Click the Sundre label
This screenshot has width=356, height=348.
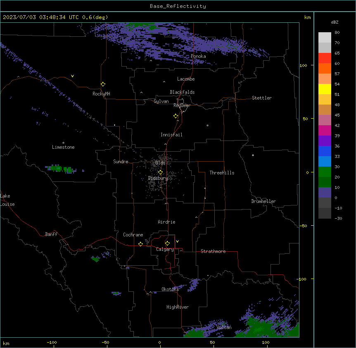pyautogui.click(x=121, y=162)
